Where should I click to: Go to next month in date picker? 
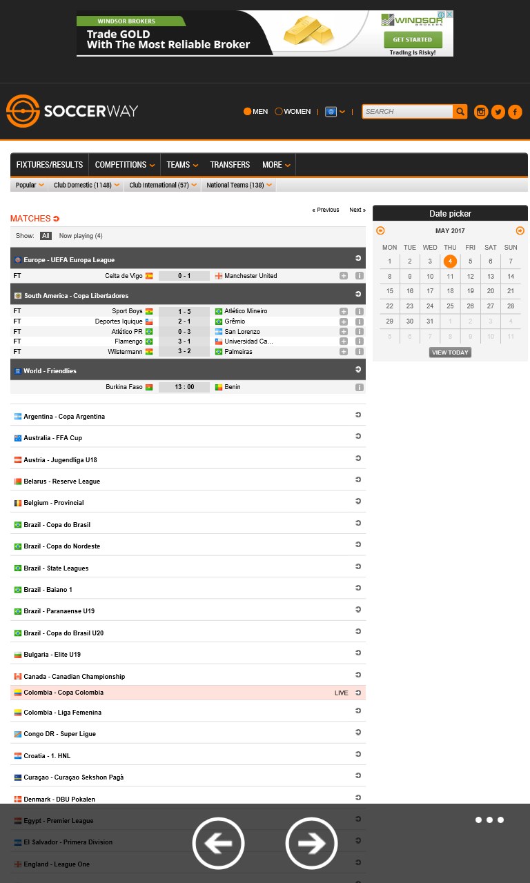(520, 231)
